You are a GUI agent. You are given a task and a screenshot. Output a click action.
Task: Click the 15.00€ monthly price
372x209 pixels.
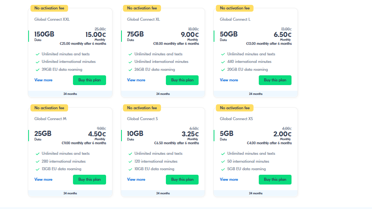(x=96, y=35)
